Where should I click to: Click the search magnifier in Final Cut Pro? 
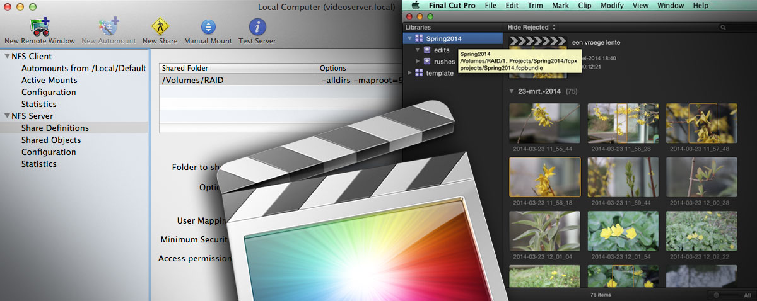tap(722, 27)
